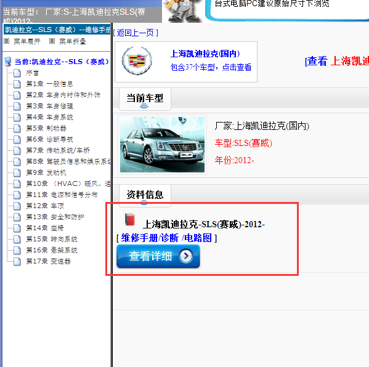
Task: Click the 查看 上海凯迪 link at right
Action: tap(337, 61)
